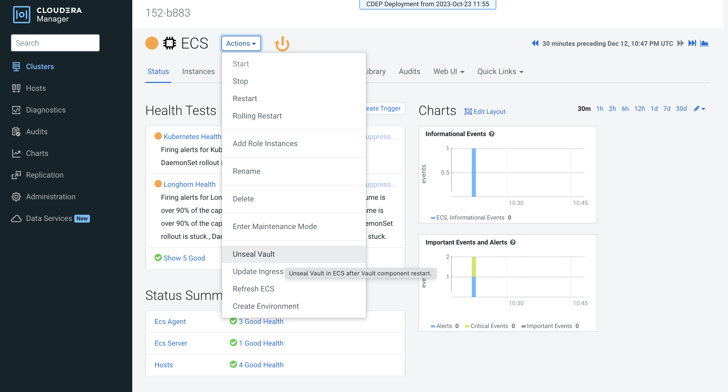Jump time range backward with double-left arrows

[x=535, y=43]
